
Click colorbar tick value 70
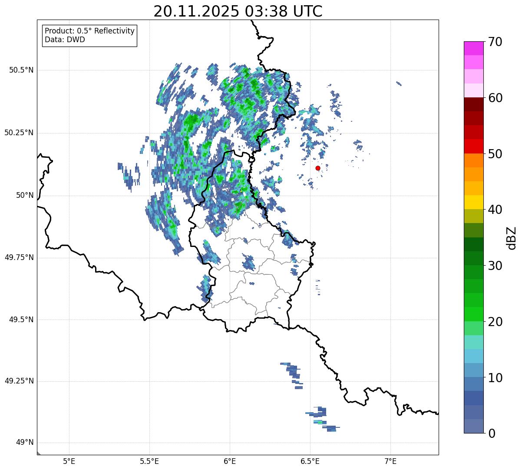click(495, 42)
